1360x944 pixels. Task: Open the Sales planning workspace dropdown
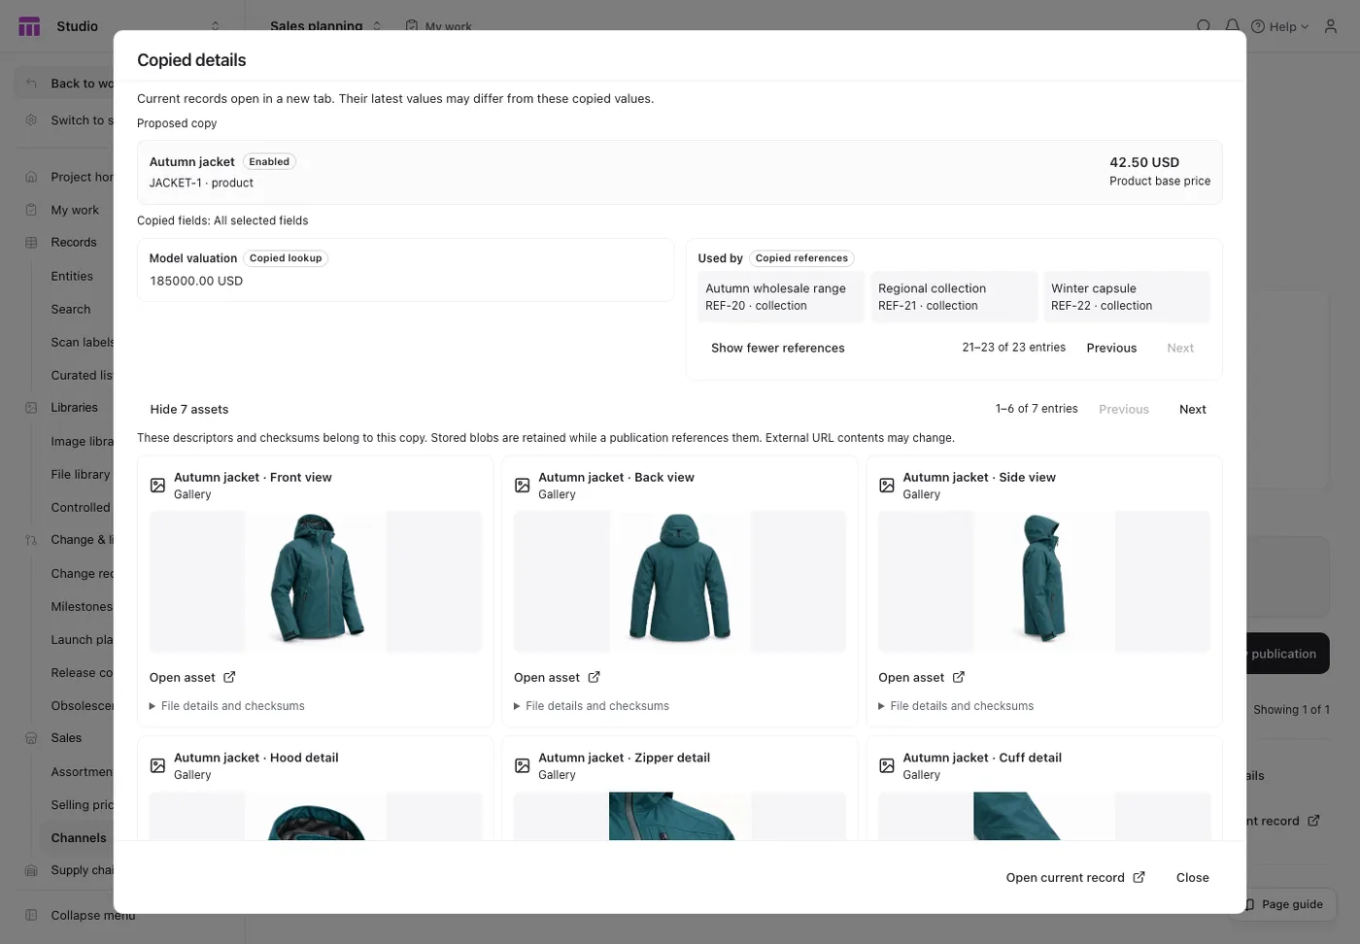[325, 26]
